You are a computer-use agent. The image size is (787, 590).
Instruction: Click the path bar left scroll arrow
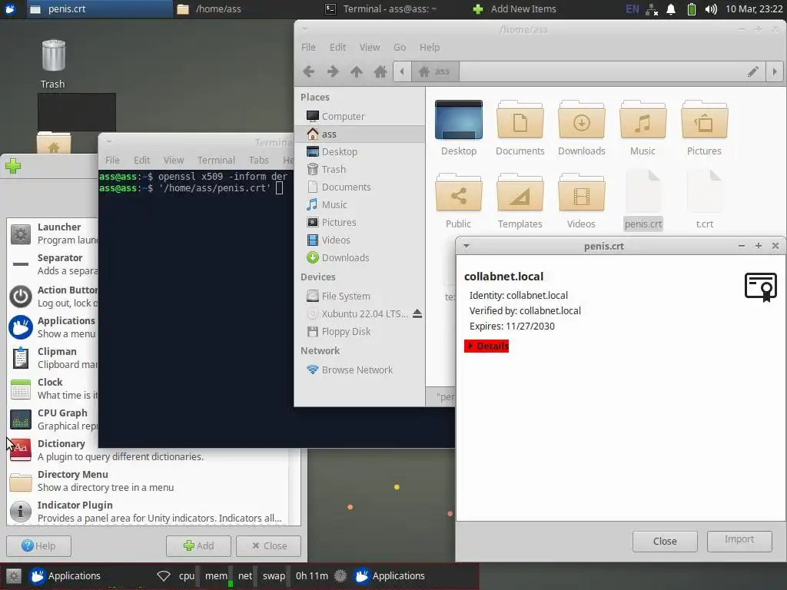pyautogui.click(x=402, y=71)
